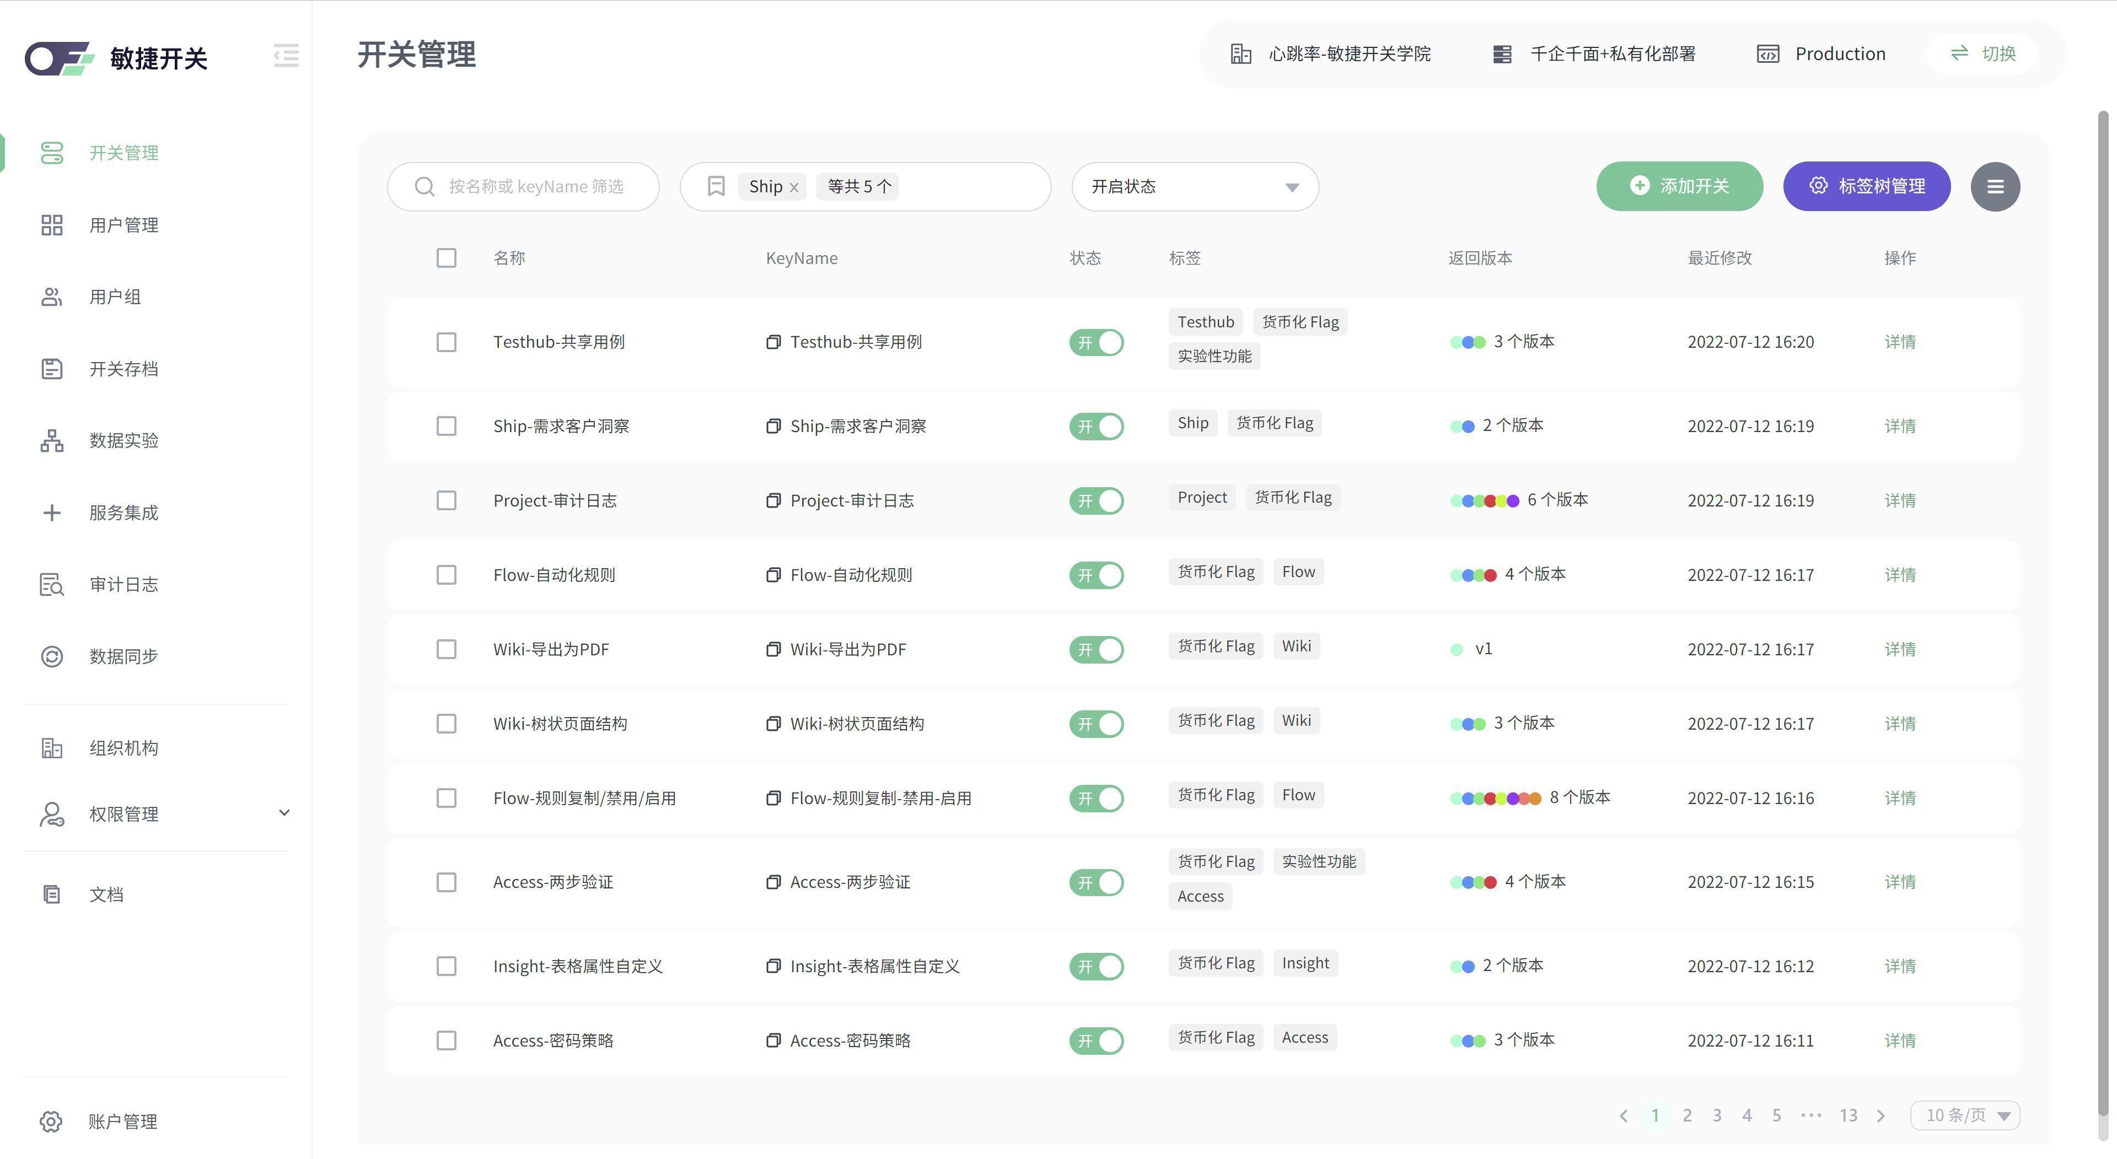Screen dimensions: 2117x1159
Task: Open 文档 from the sidebar menu
Action: tap(105, 894)
